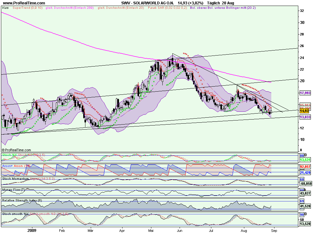This screenshot has height=251, width=314.
Task: Click the www.ProRealTime.com header text
Action: [x=24, y=3]
